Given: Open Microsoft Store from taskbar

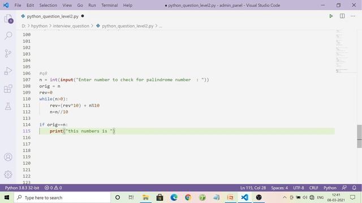Looking at the screenshot, I should 160,197.
